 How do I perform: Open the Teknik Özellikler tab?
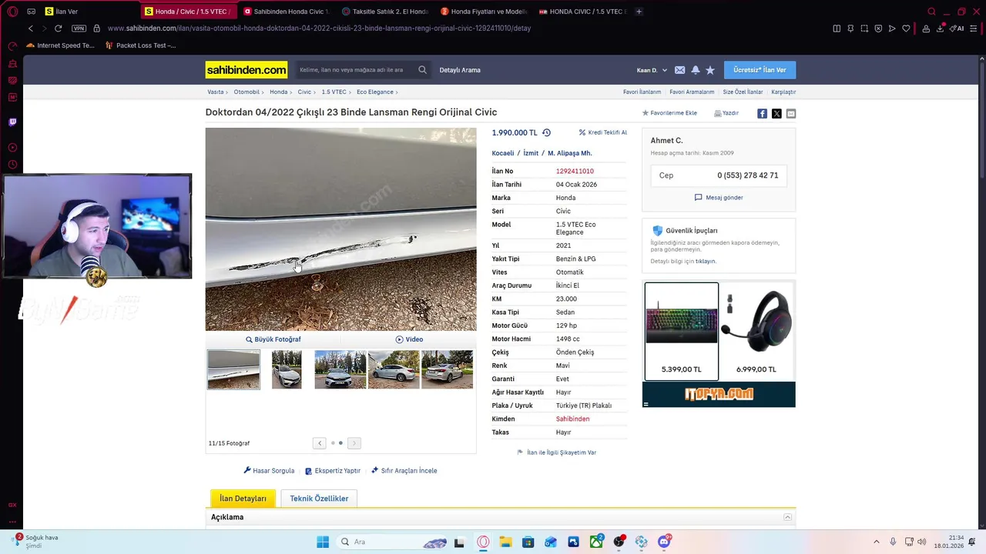319,499
